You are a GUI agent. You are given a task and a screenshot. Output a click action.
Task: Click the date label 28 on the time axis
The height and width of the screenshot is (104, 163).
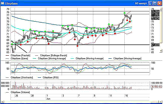[32, 95]
